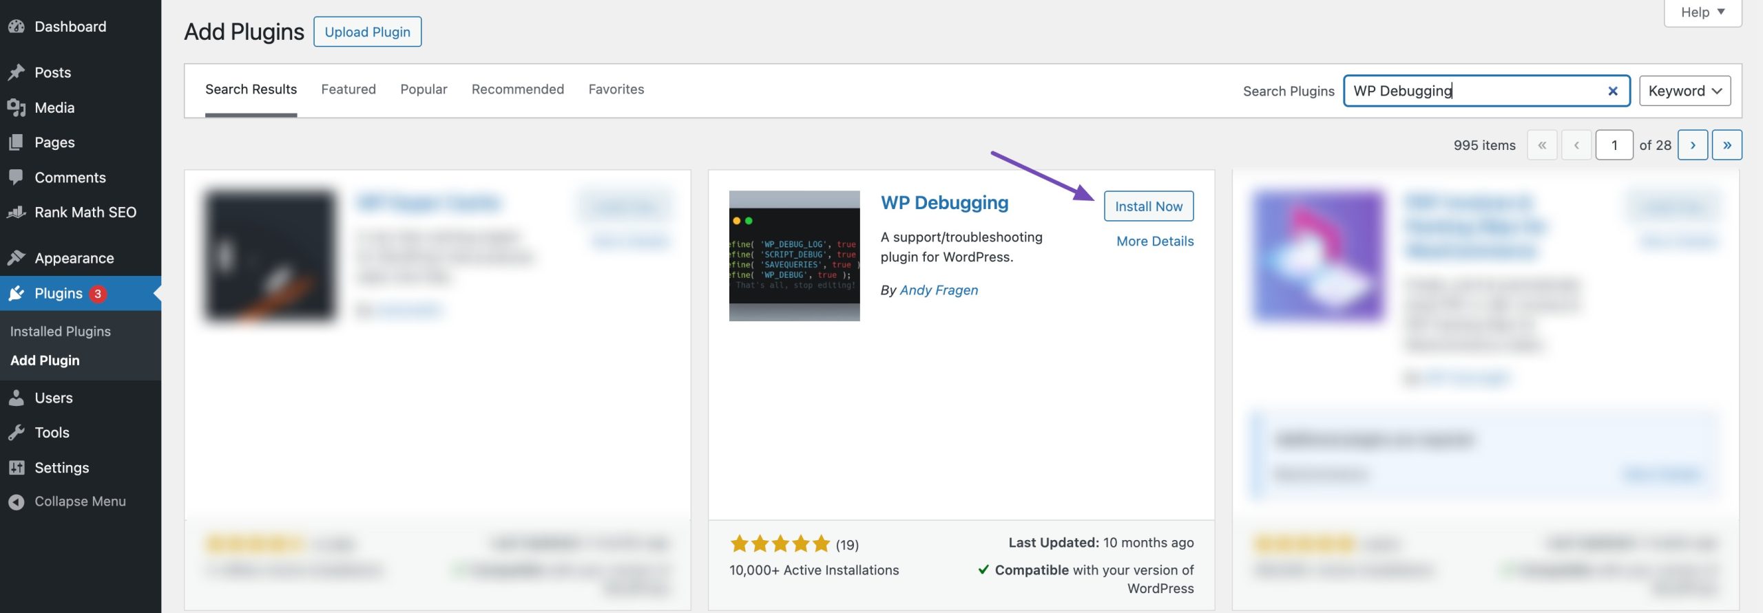Viewport: 1763px width, 613px height.
Task: Jump to last page of results
Action: click(1727, 145)
